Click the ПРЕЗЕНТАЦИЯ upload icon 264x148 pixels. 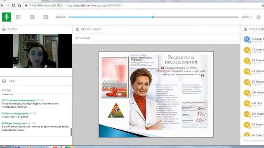78,29
